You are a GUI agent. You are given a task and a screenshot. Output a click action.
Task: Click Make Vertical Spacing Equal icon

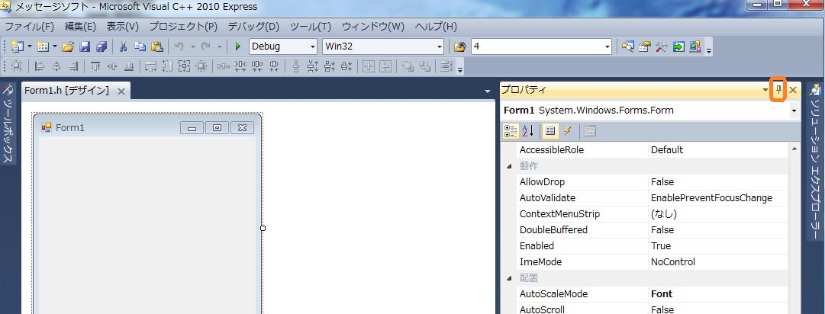(x=296, y=66)
